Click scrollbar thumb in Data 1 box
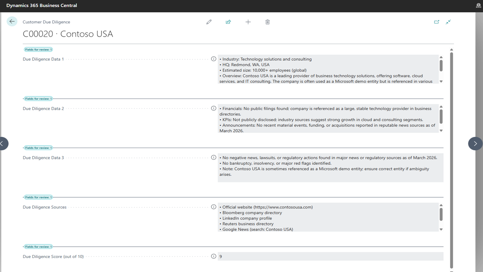Viewport: 483px width, 272px height. 441,65
